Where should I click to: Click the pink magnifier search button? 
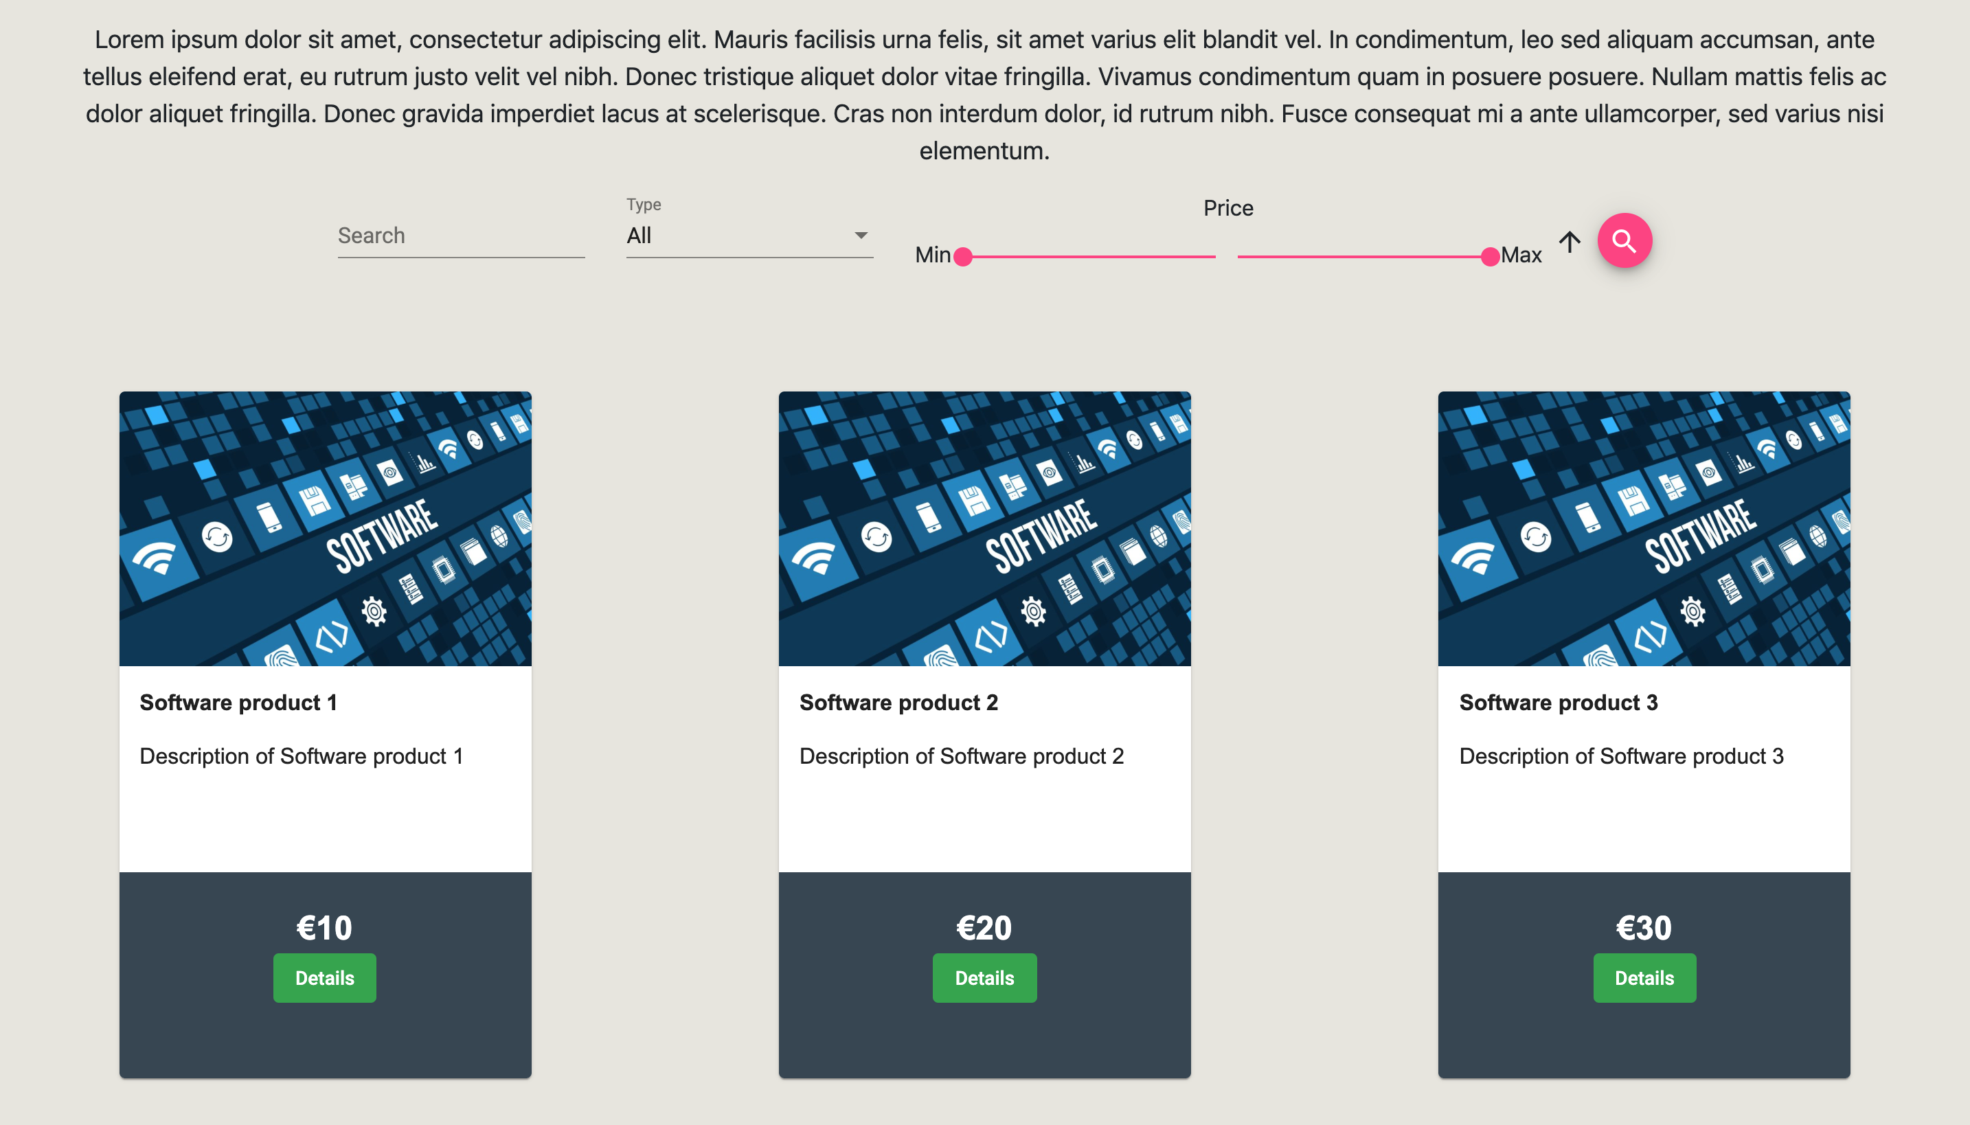(x=1623, y=240)
